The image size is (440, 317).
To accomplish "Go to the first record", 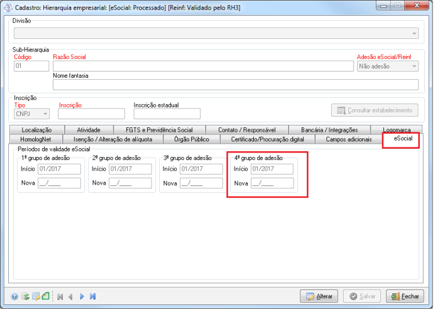I will point(60,296).
